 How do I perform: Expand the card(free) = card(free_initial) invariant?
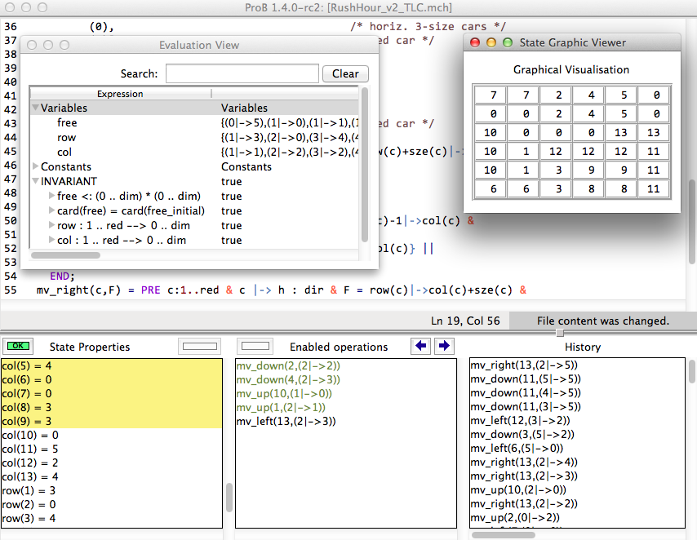coord(51,210)
